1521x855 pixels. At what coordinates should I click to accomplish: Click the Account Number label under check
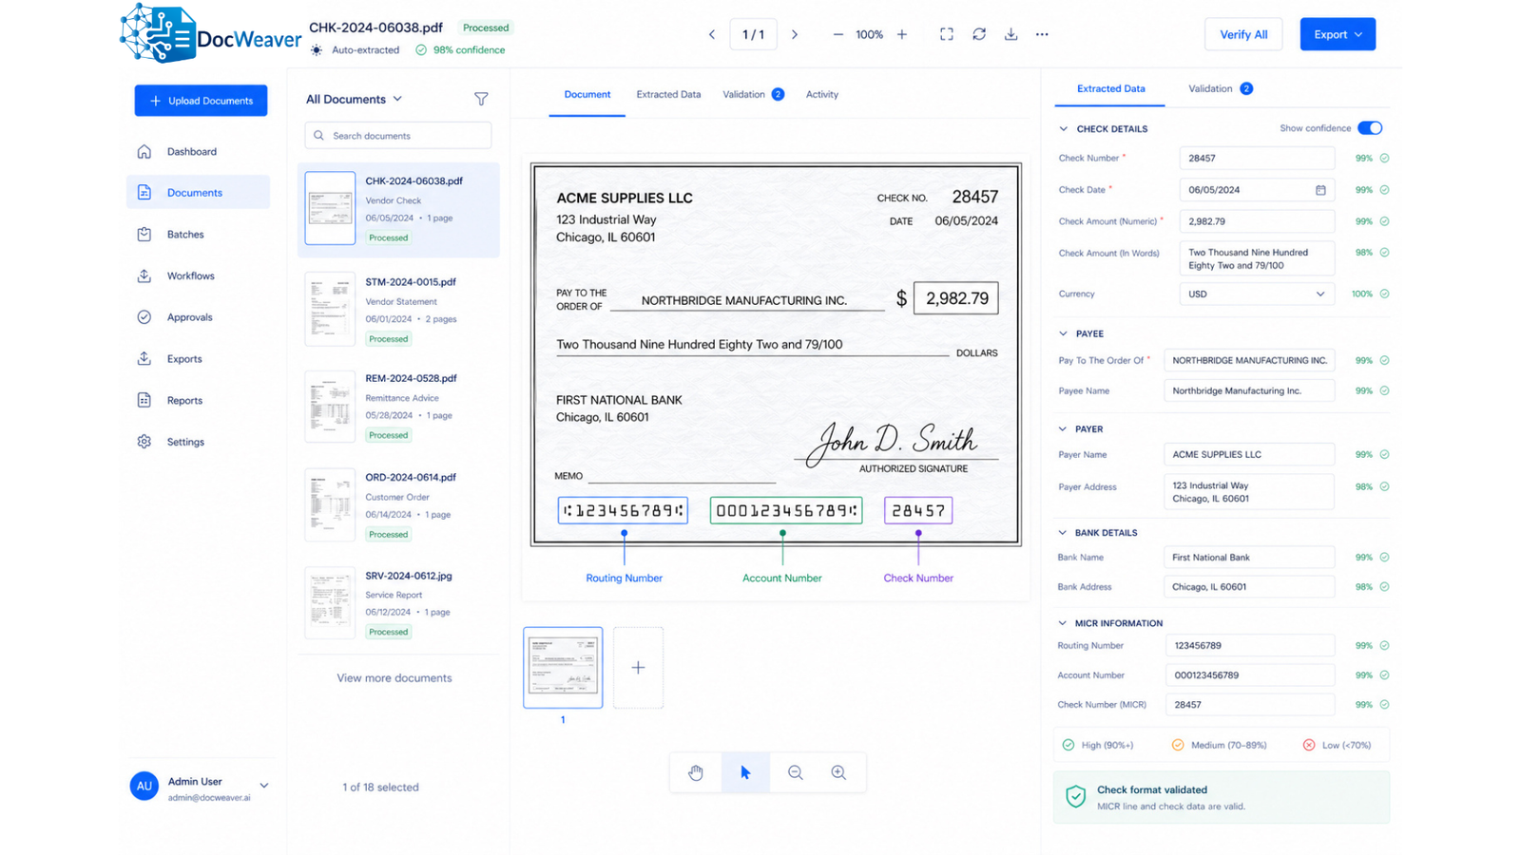[781, 578]
